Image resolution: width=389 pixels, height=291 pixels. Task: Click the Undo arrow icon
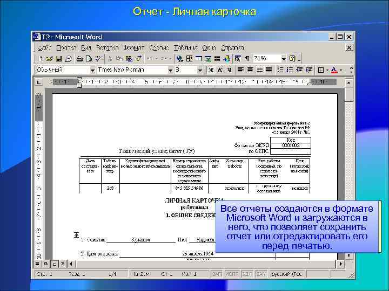coord(150,59)
